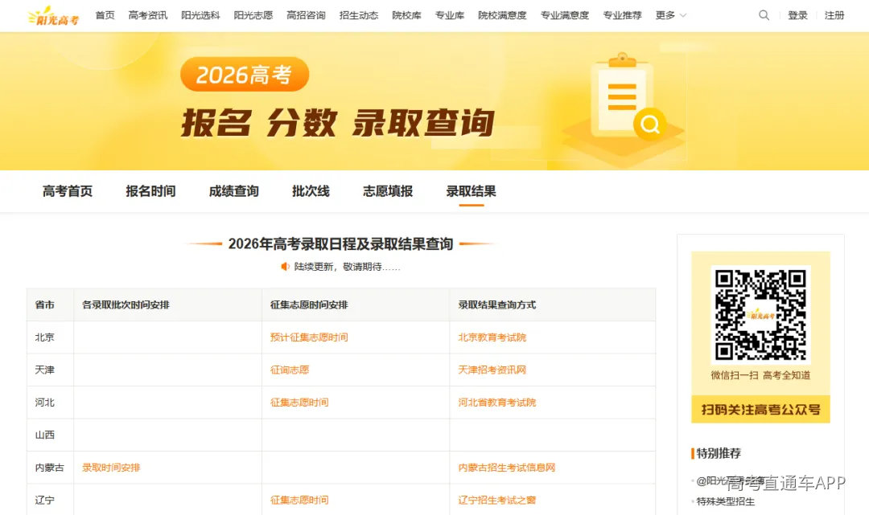Click the 扫码关注高考公众号 banner
Viewport: 869px width, 515px height.
tap(761, 410)
